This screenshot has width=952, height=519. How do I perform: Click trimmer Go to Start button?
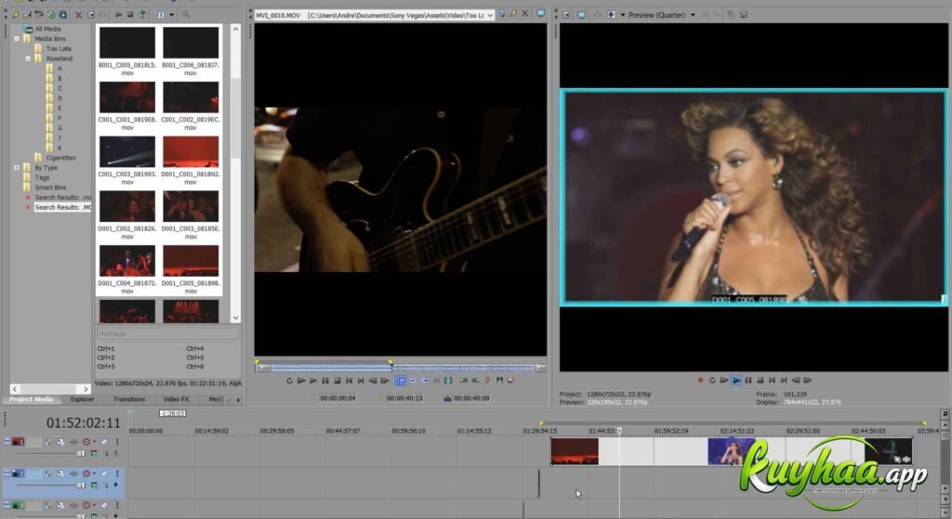click(x=350, y=381)
